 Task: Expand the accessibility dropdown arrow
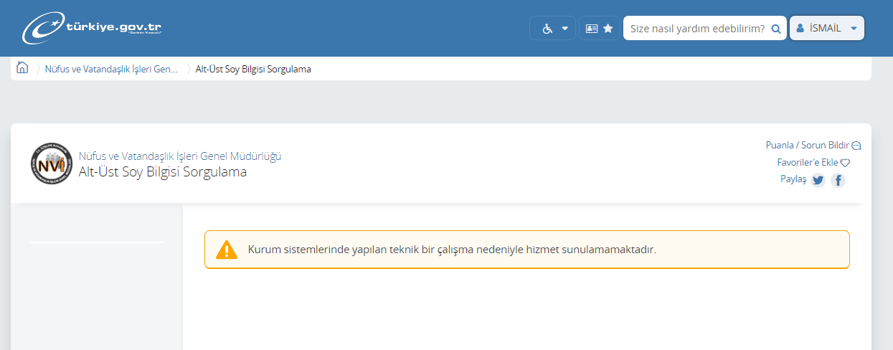tap(565, 29)
